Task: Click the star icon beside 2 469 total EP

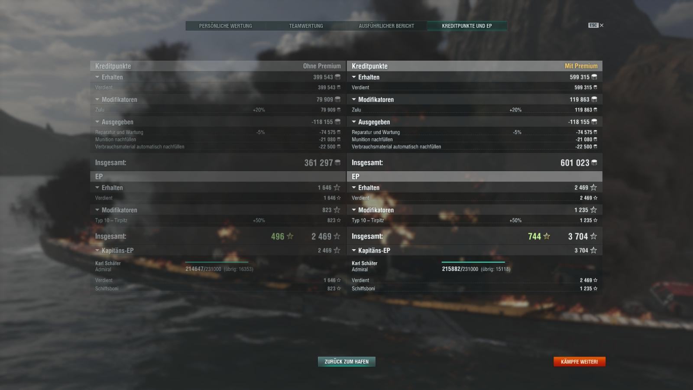Action: (337, 236)
